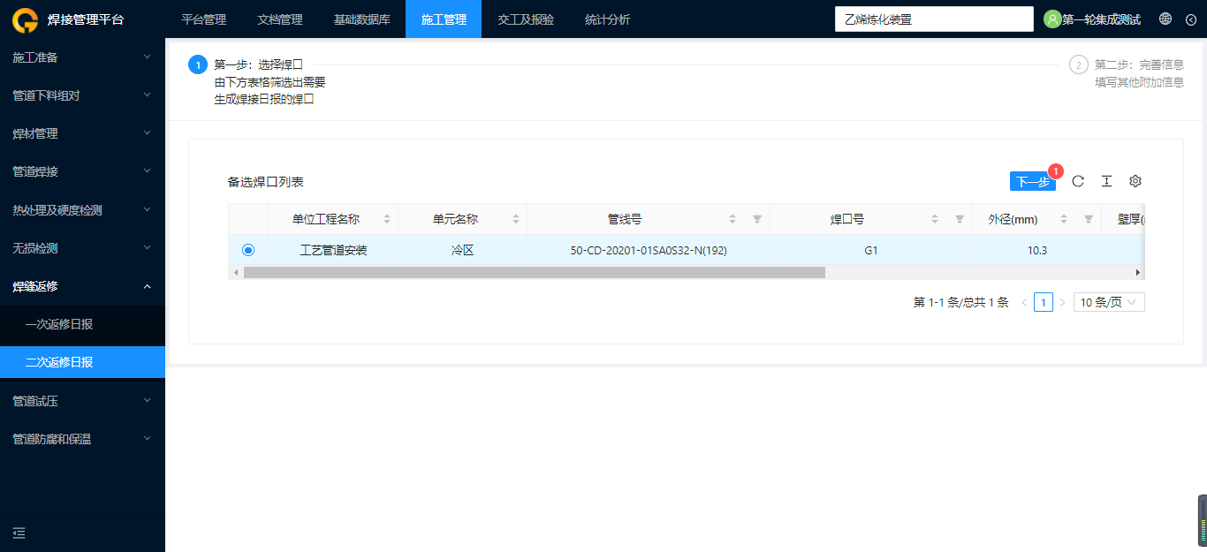
Task: Click the horizontal table scrollbar thumb
Action: pos(534,273)
